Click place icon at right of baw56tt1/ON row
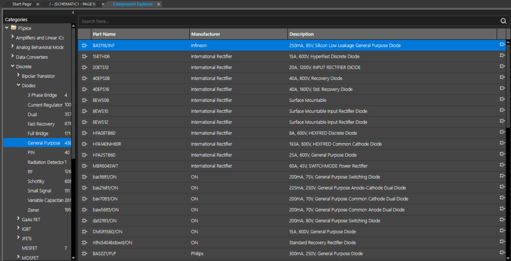 click(x=502, y=209)
